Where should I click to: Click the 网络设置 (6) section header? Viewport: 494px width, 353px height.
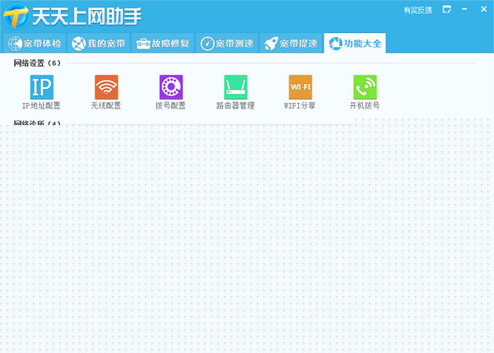pos(37,63)
